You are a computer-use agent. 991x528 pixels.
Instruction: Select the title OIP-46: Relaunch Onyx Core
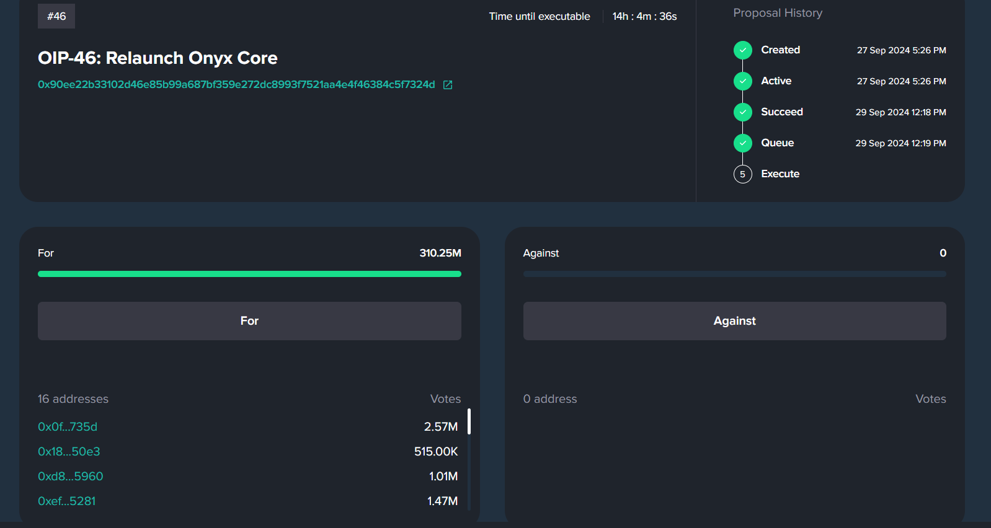tap(158, 58)
